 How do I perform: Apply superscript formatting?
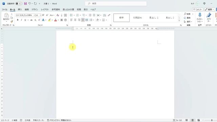pyautogui.click(x=39, y=20)
